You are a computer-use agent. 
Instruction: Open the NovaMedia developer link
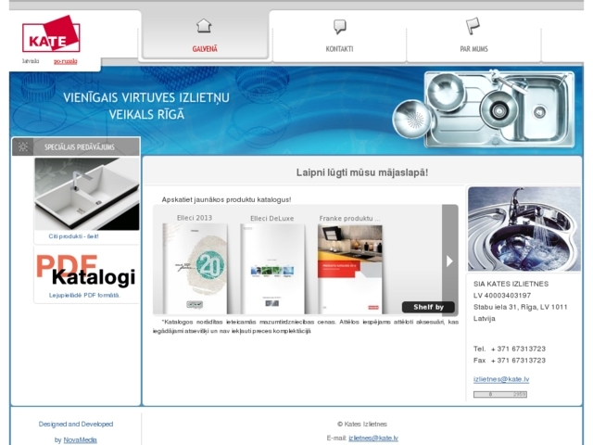80,439
